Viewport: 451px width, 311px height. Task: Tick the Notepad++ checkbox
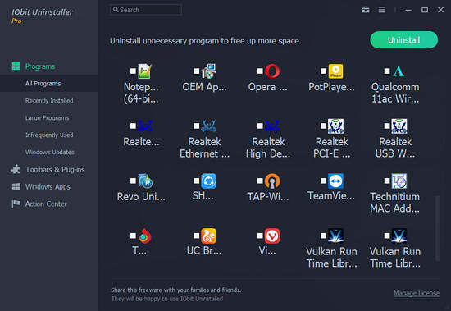[133, 71]
